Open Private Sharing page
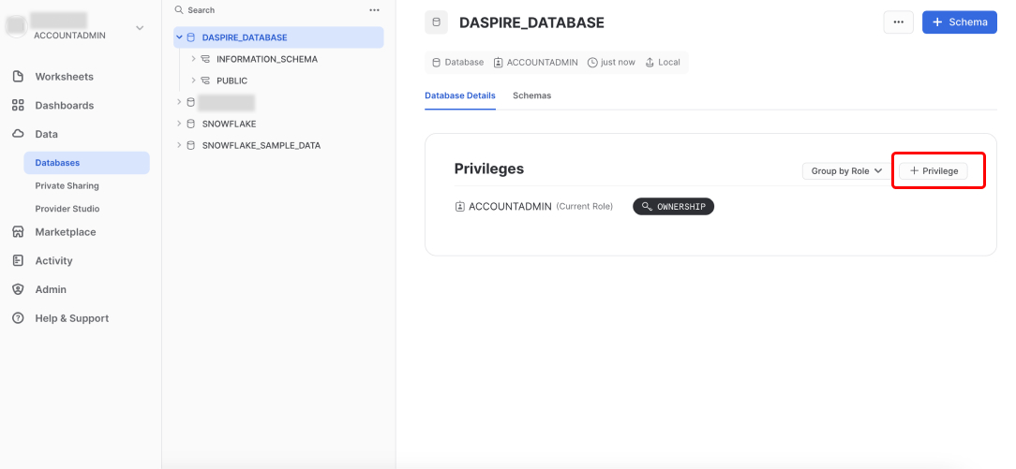Screen dimensions: 1016x469 click(x=67, y=185)
